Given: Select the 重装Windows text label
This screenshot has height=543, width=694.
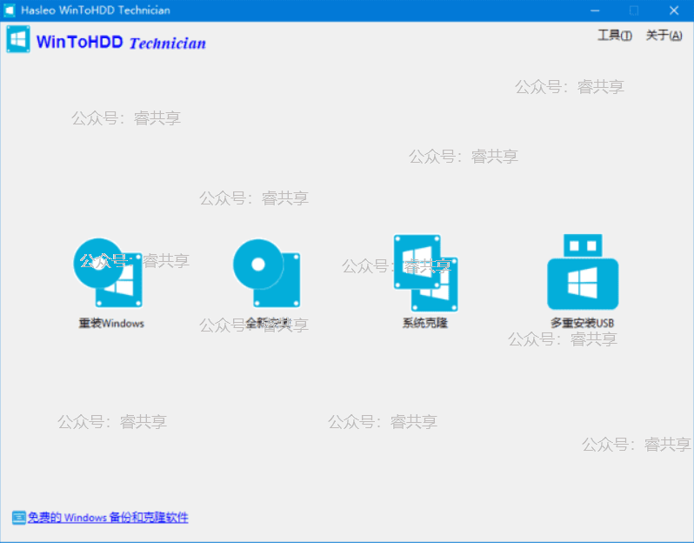Looking at the screenshot, I should click(111, 323).
